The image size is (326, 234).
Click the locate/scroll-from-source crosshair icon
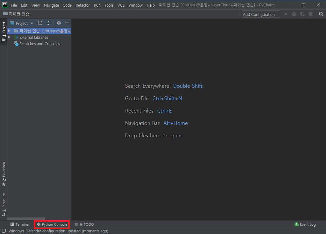(40, 23)
